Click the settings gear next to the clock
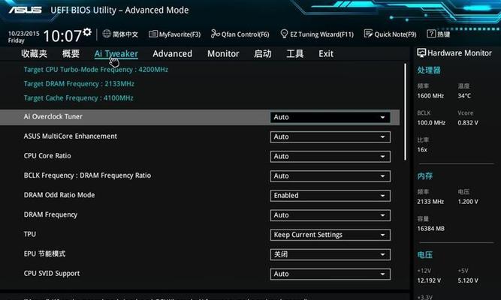 tap(87, 32)
